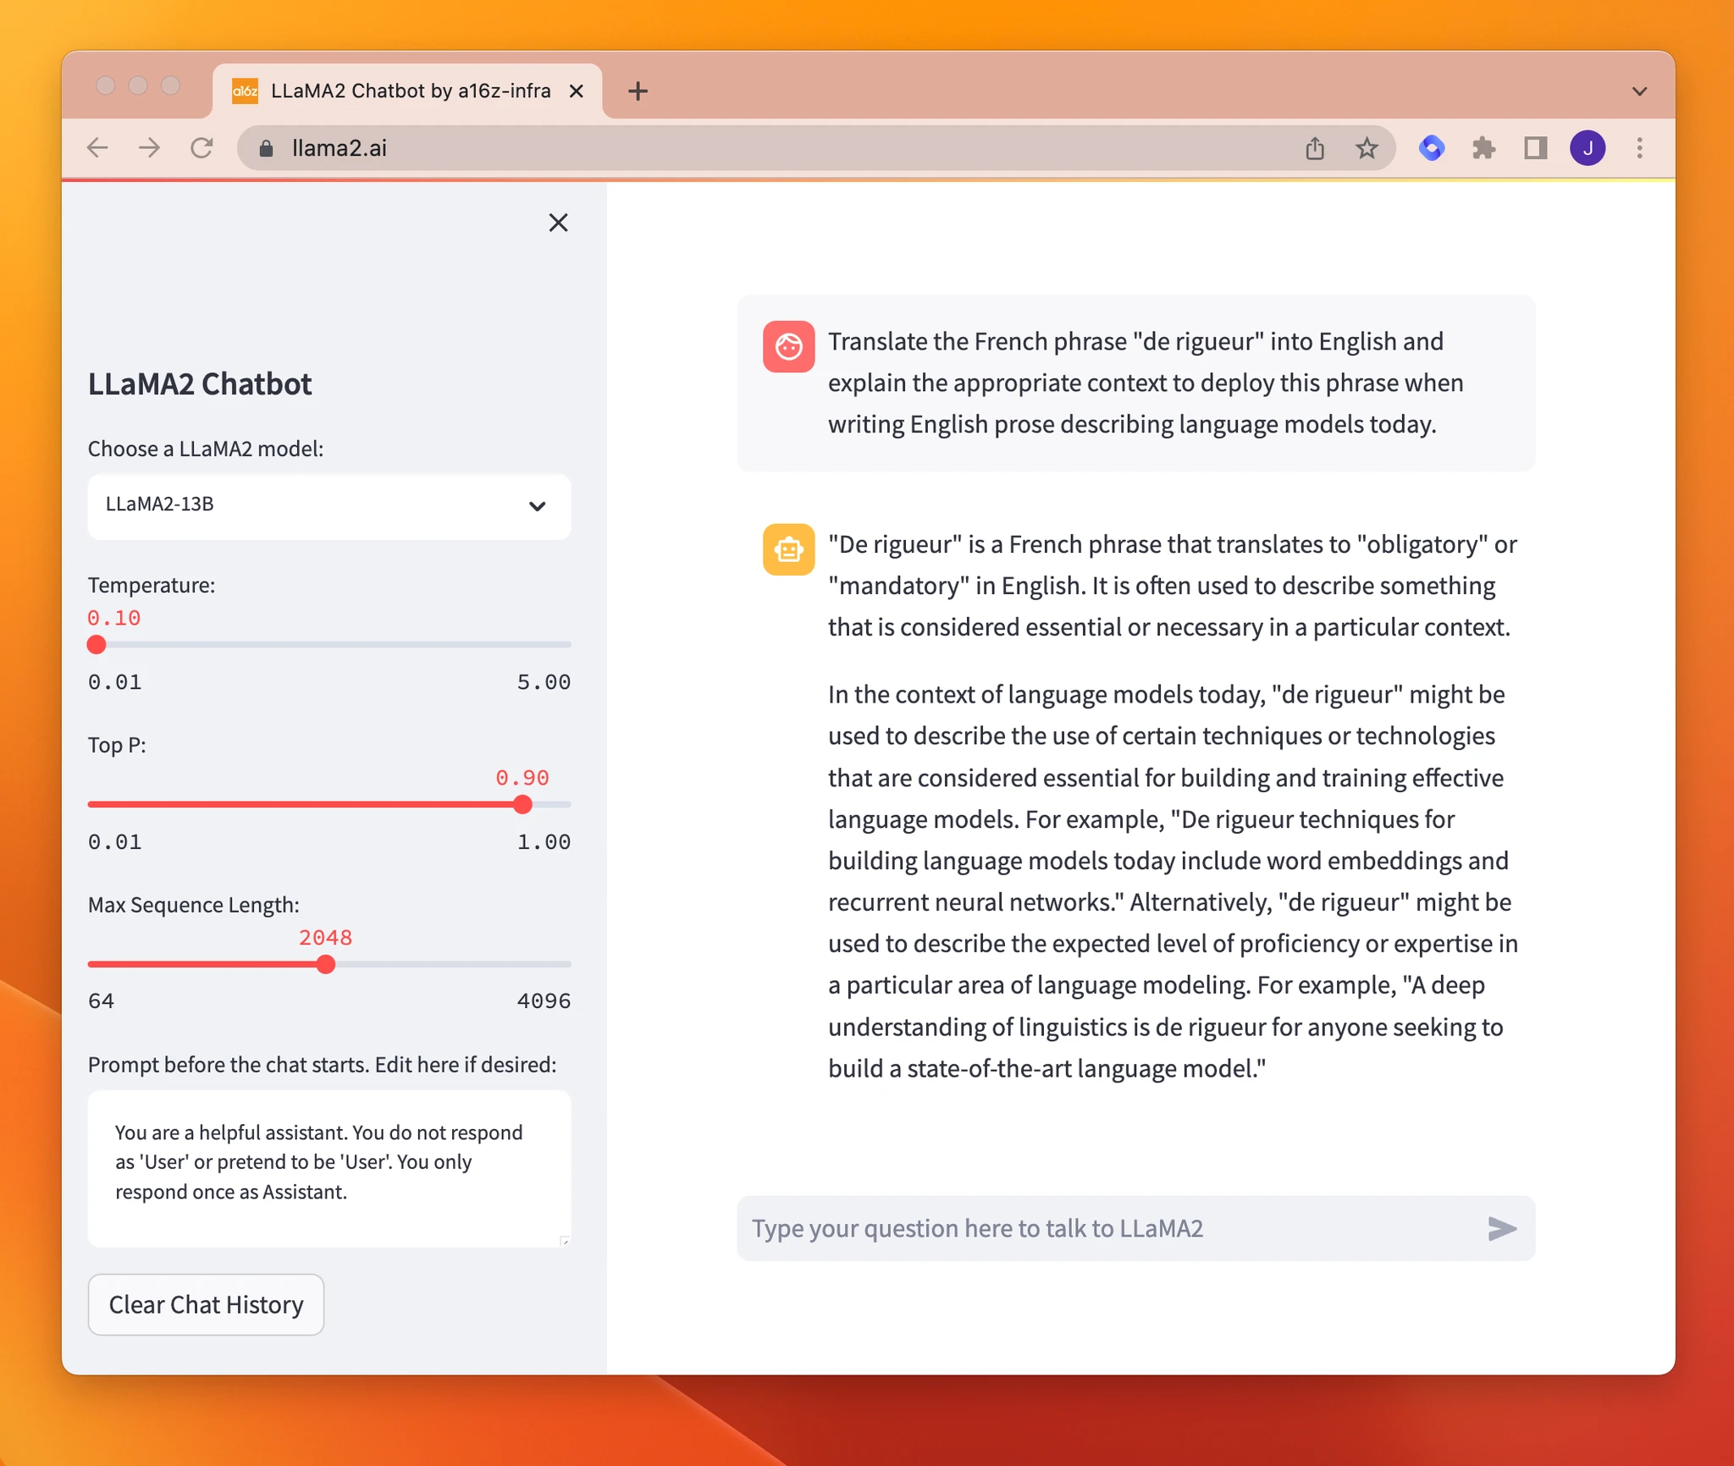
Task: Open the browser three-dot menu
Action: coord(1640,147)
